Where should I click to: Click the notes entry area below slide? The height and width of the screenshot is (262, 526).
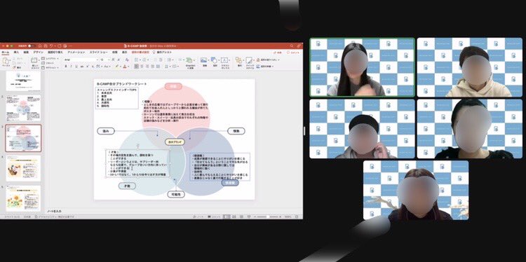click(175, 211)
